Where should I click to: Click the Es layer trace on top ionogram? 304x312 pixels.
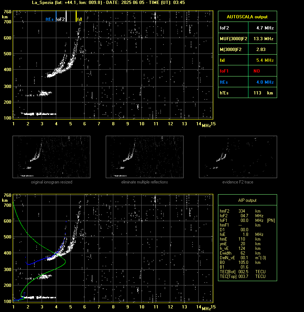coord(39,114)
